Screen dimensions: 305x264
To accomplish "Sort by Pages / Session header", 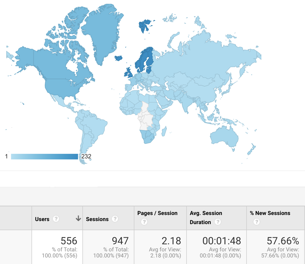I will 157,213.
